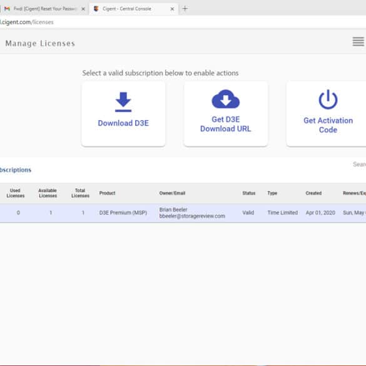Viewport: 366px width, 366px height.
Task: Click the Apr 01, 2020 created date
Action: click(320, 213)
